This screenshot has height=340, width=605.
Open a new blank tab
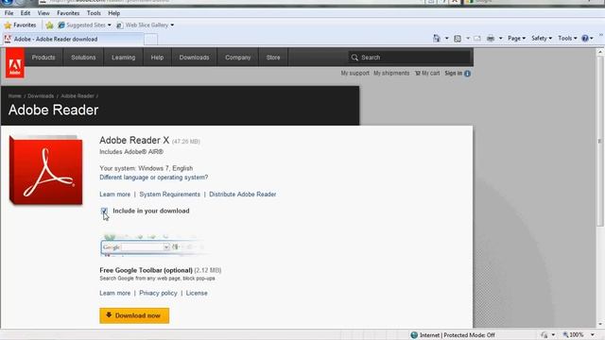pos(150,40)
